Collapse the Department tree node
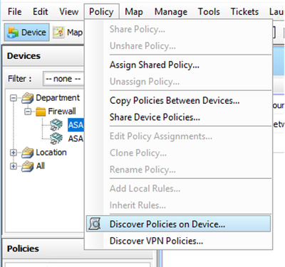Viewport: 285px width, 267px height. [14, 98]
